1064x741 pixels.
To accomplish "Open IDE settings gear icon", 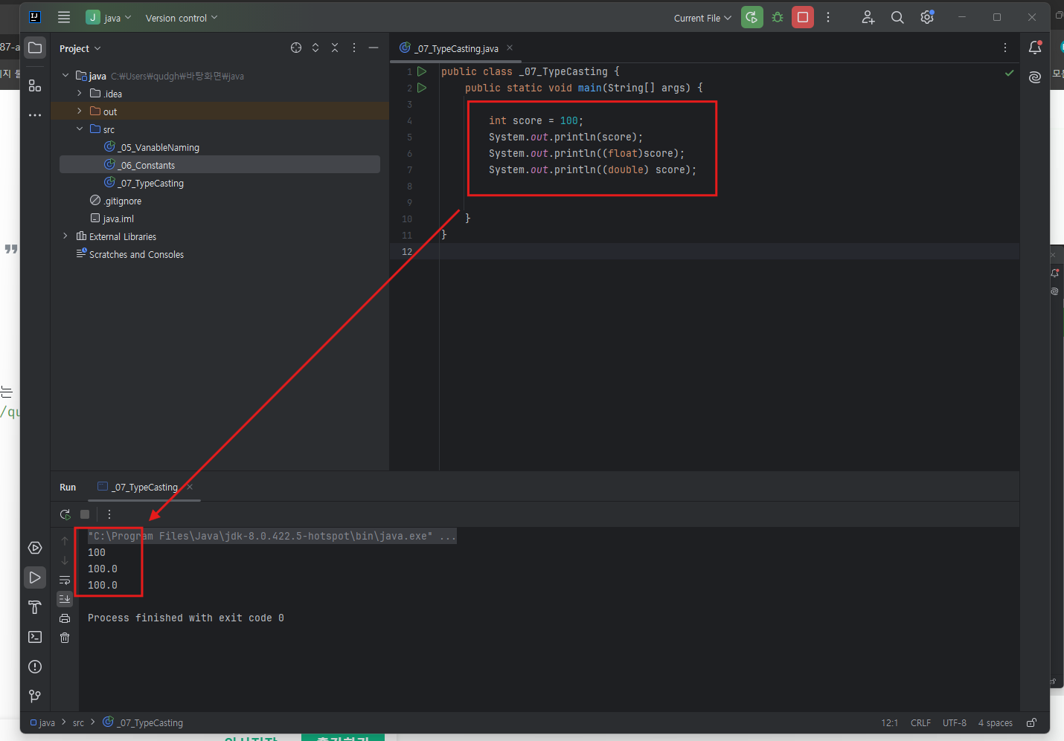I will click(x=927, y=17).
